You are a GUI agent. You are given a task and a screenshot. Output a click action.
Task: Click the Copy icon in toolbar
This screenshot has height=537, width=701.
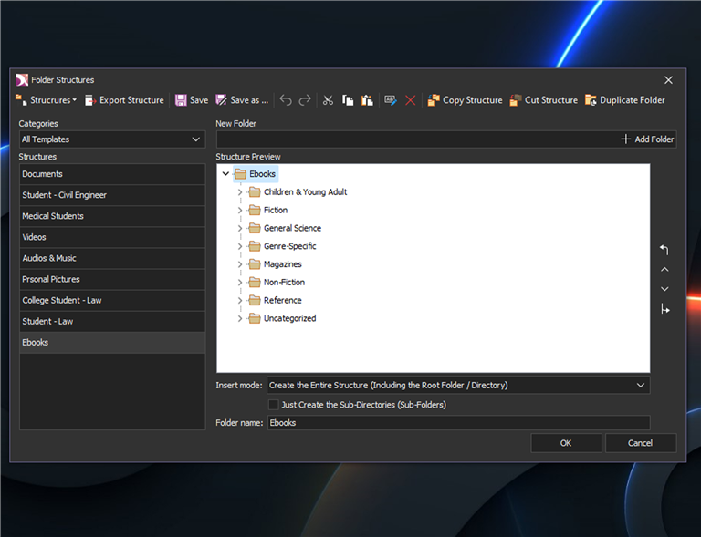click(x=348, y=100)
